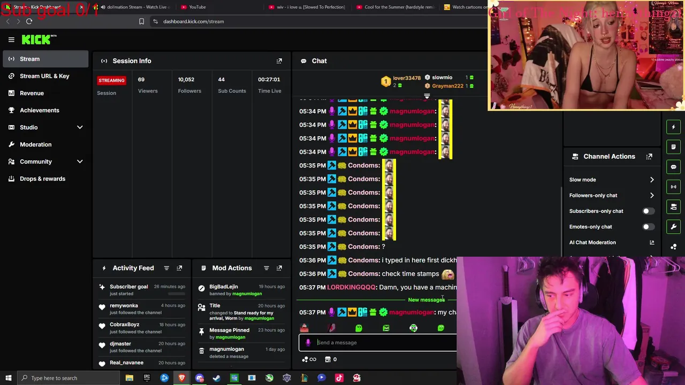The height and width of the screenshot is (385, 685).
Task: Open the shop icon below chat input
Action: pos(328,359)
